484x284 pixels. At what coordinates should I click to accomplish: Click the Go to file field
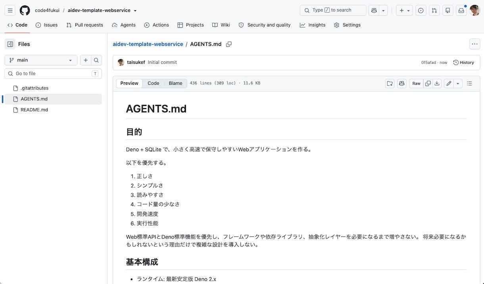coord(53,74)
